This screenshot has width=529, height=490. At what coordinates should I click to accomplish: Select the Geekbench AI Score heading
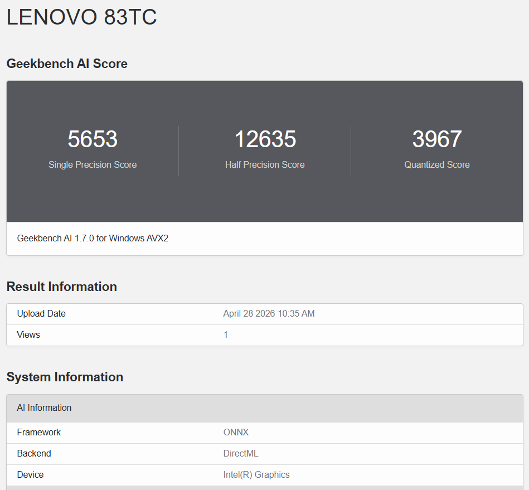point(67,64)
